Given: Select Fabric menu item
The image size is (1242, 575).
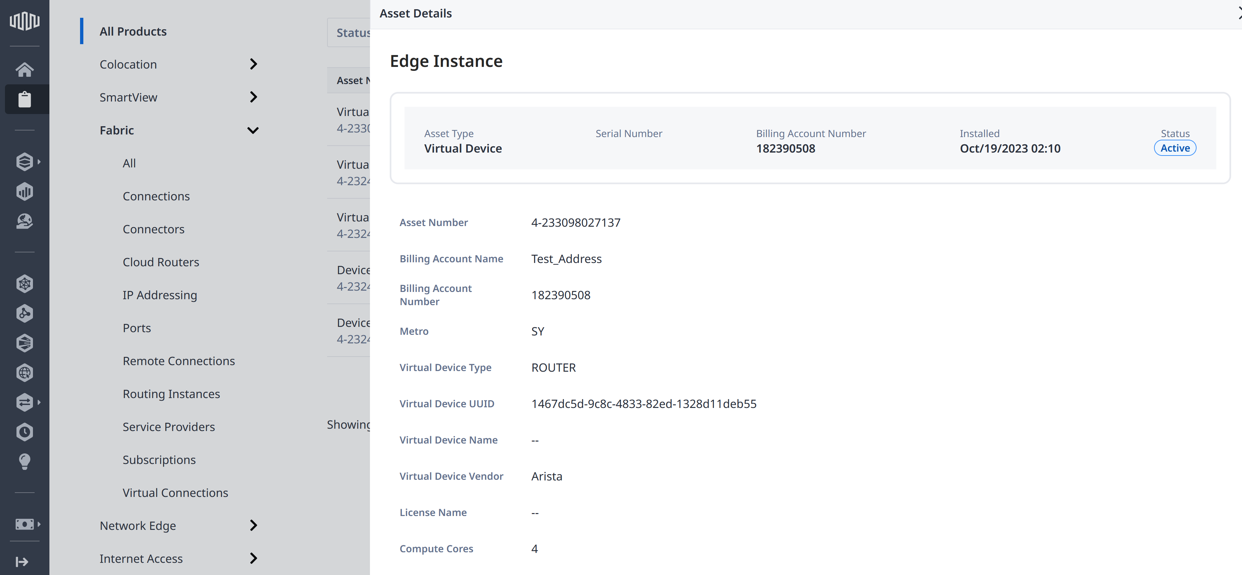Looking at the screenshot, I should 117,130.
